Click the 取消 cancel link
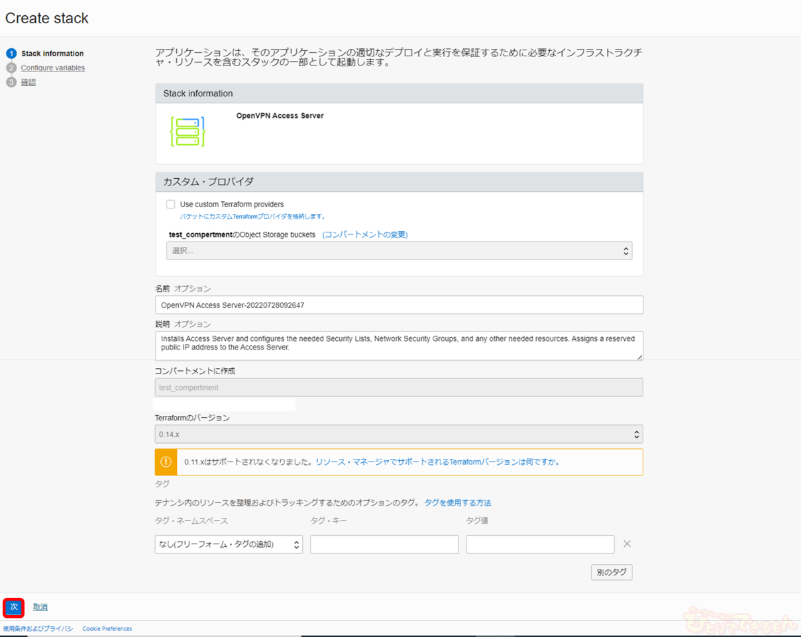801x637 pixels. pos(40,607)
